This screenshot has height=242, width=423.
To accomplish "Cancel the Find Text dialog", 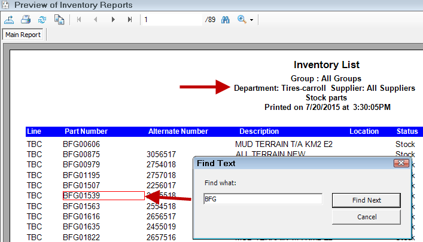I will tap(366, 216).
